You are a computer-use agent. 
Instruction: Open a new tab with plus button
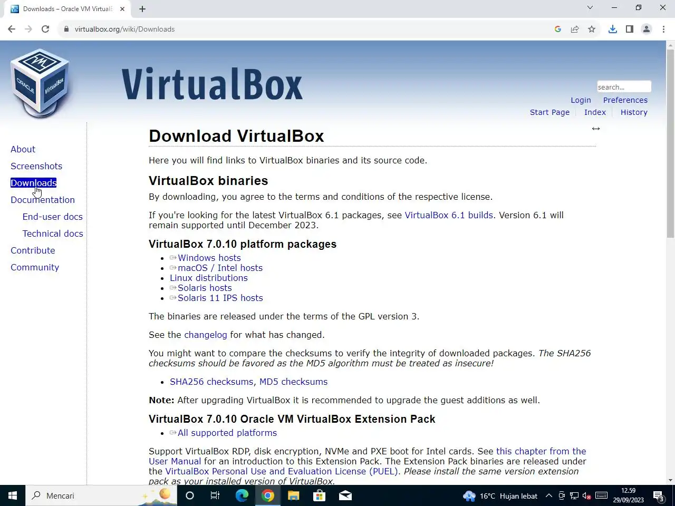[142, 9]
